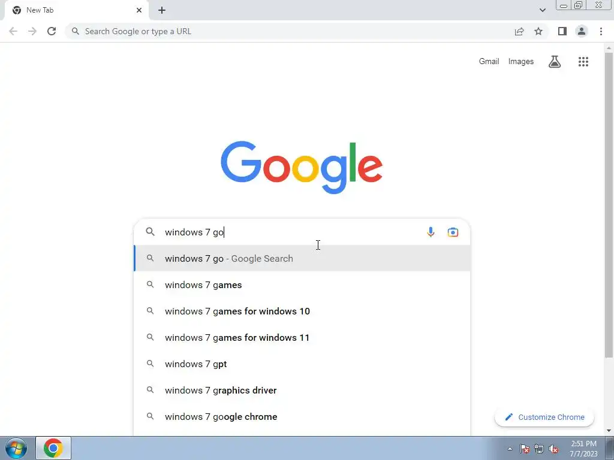
Task: Click the scrollbar down arrow
Action: click(609, 431)
